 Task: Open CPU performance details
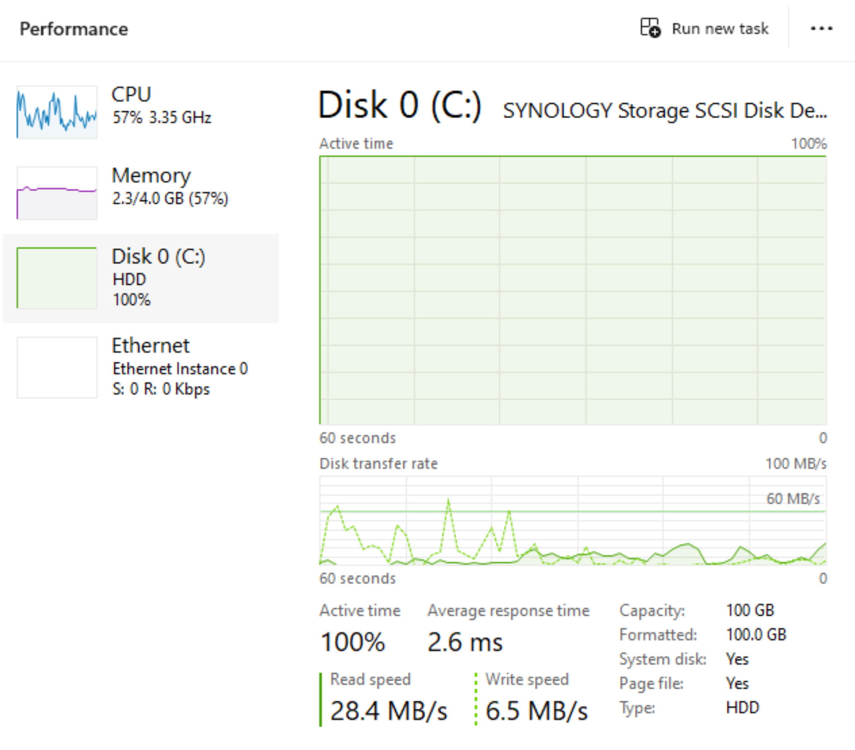coord(141,112)
